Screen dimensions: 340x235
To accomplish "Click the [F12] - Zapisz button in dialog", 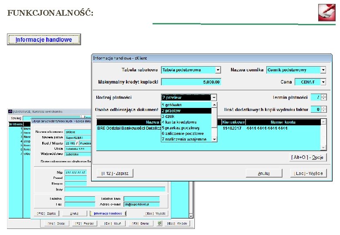I will (x=115, y=173).
